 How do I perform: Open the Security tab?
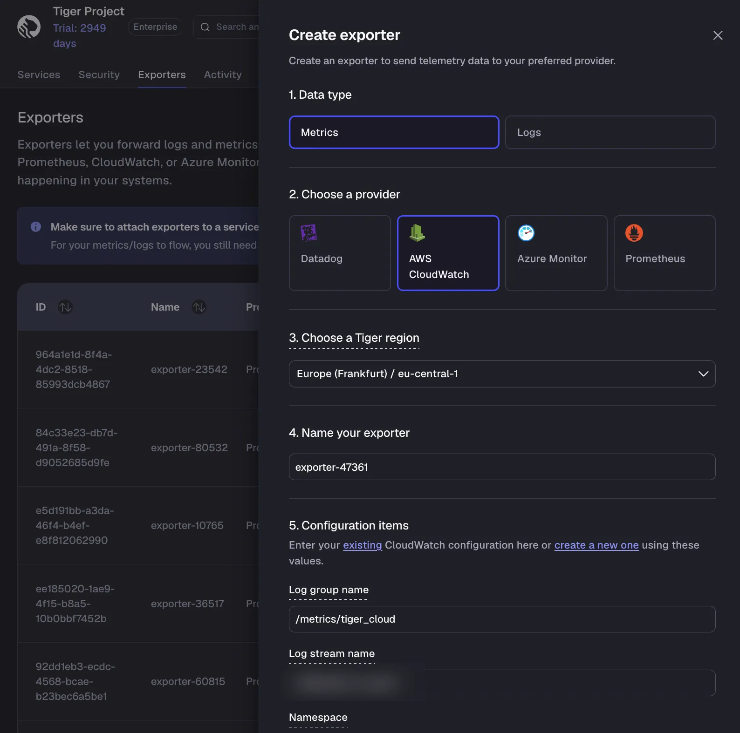pyautogui.click(x=99, y=75)
